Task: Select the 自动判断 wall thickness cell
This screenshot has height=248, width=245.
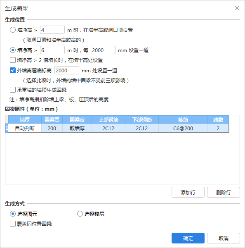Action: [x=25, y=128]
